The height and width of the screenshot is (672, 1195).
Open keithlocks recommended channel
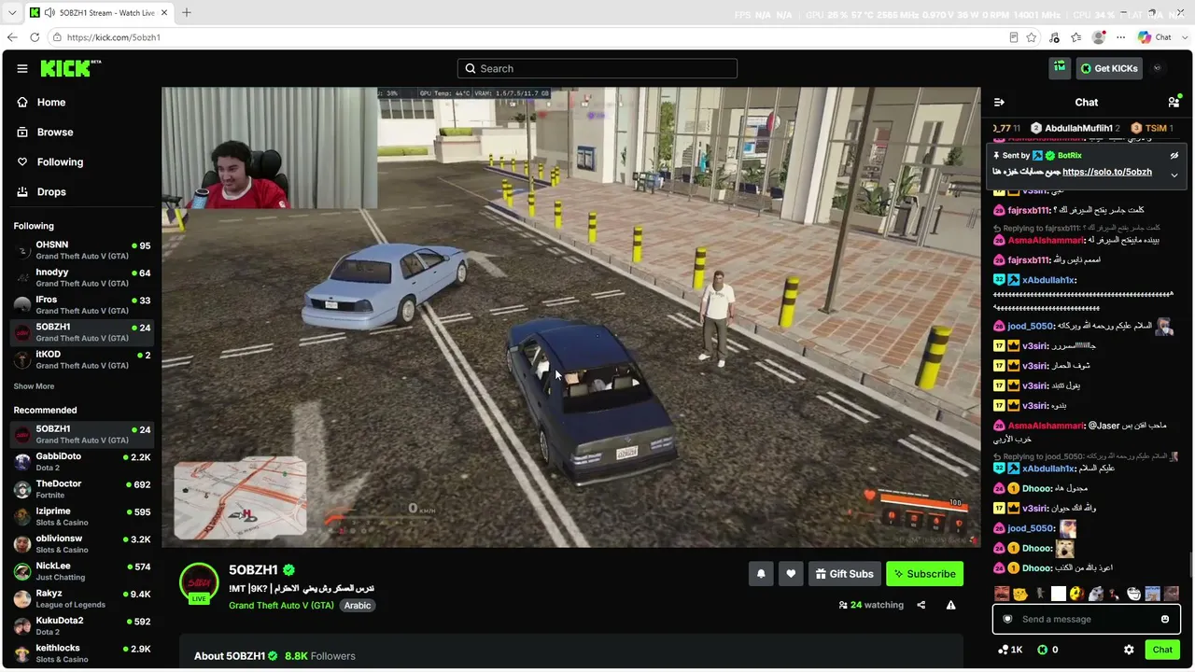pyautogui.click(x=80, y=653)
